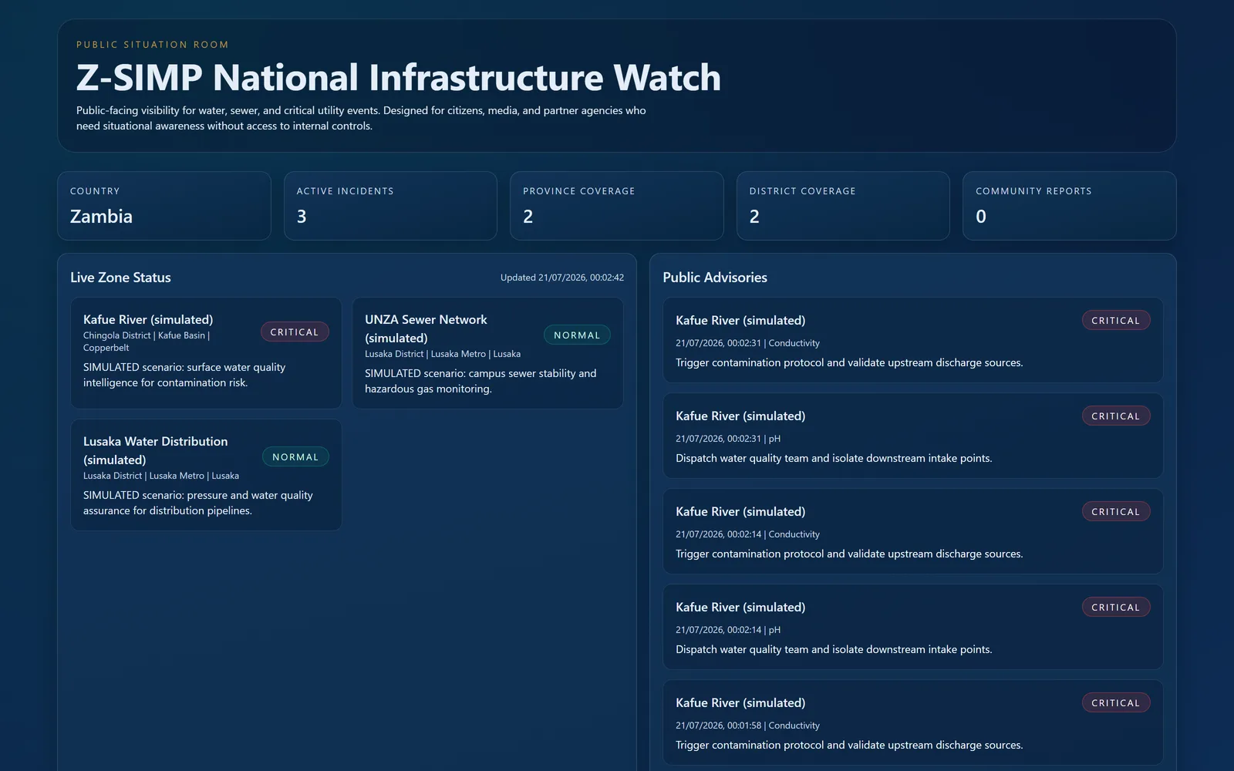
Task: Click the value '2' under District Coverage
Action: click(x=754, y=217)
